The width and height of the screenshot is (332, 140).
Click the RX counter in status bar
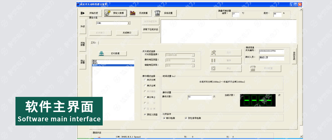tap(230, 137)
